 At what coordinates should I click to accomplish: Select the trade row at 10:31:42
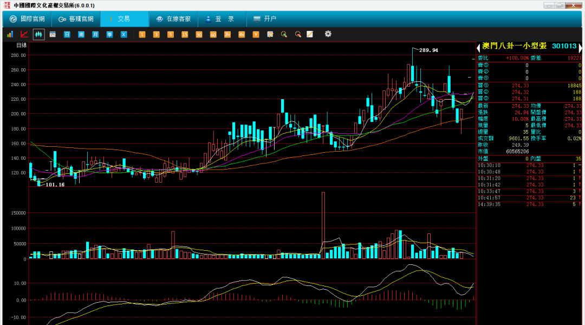point(529,185)
